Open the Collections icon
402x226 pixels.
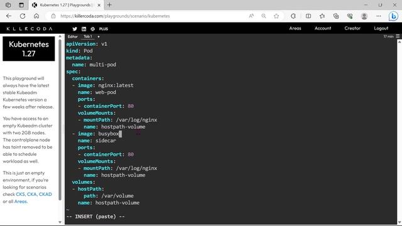pyautogui.click(x=336, y=16)
